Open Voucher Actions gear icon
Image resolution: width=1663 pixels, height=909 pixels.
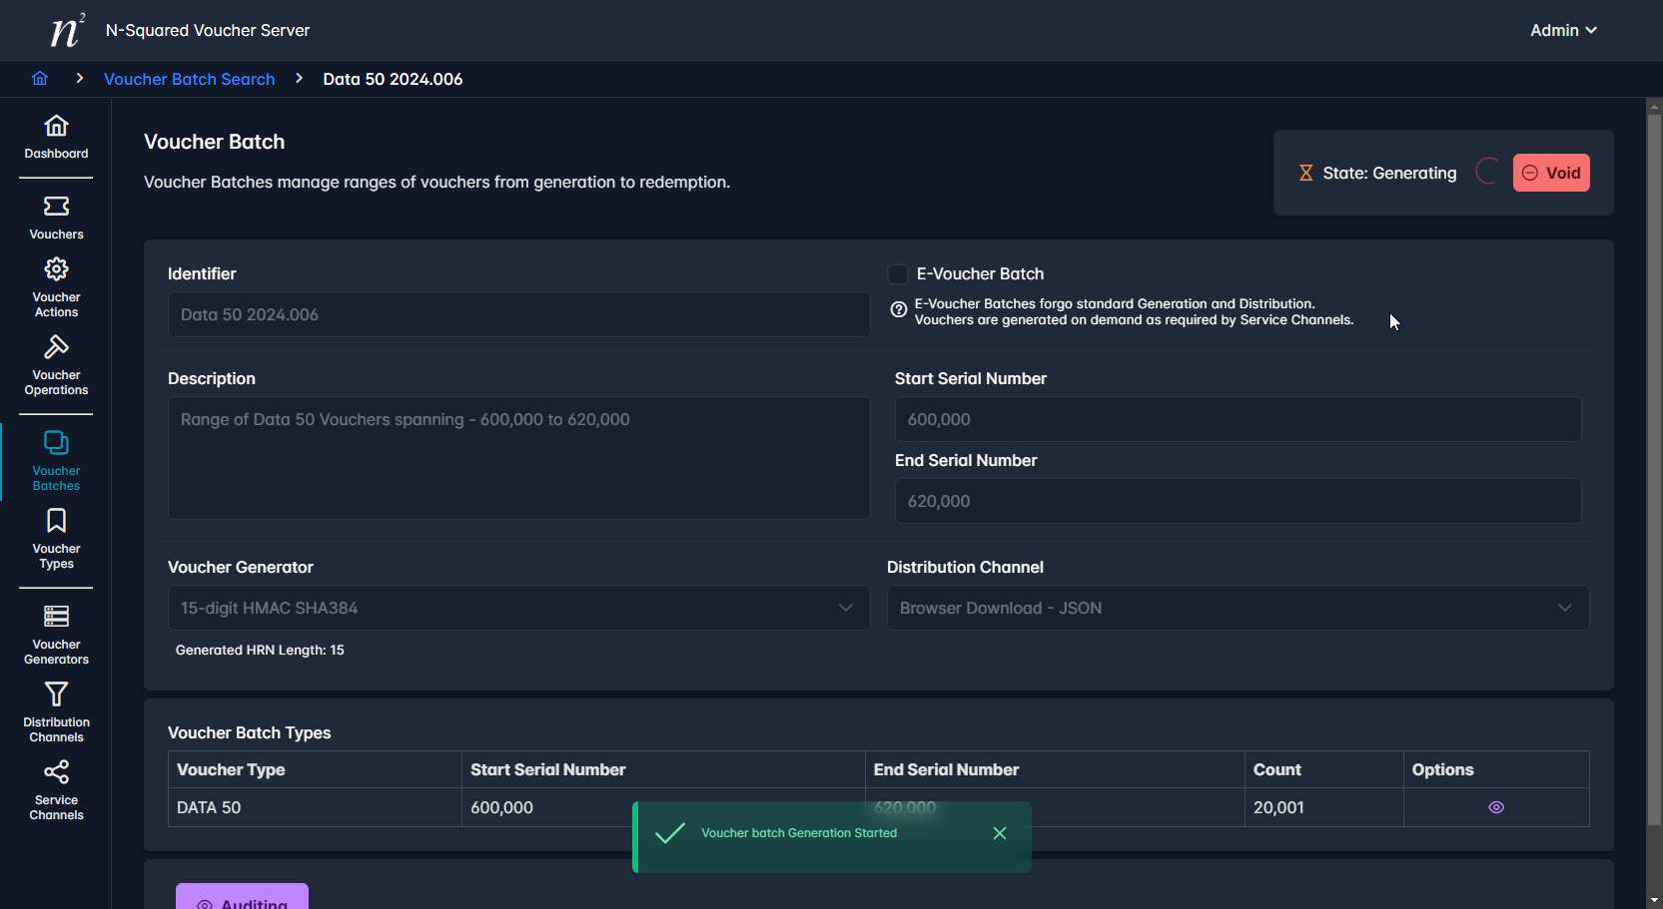[56, 269]
